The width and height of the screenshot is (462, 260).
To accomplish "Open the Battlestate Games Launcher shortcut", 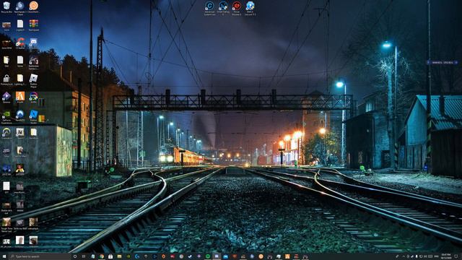I will [34, 63].
